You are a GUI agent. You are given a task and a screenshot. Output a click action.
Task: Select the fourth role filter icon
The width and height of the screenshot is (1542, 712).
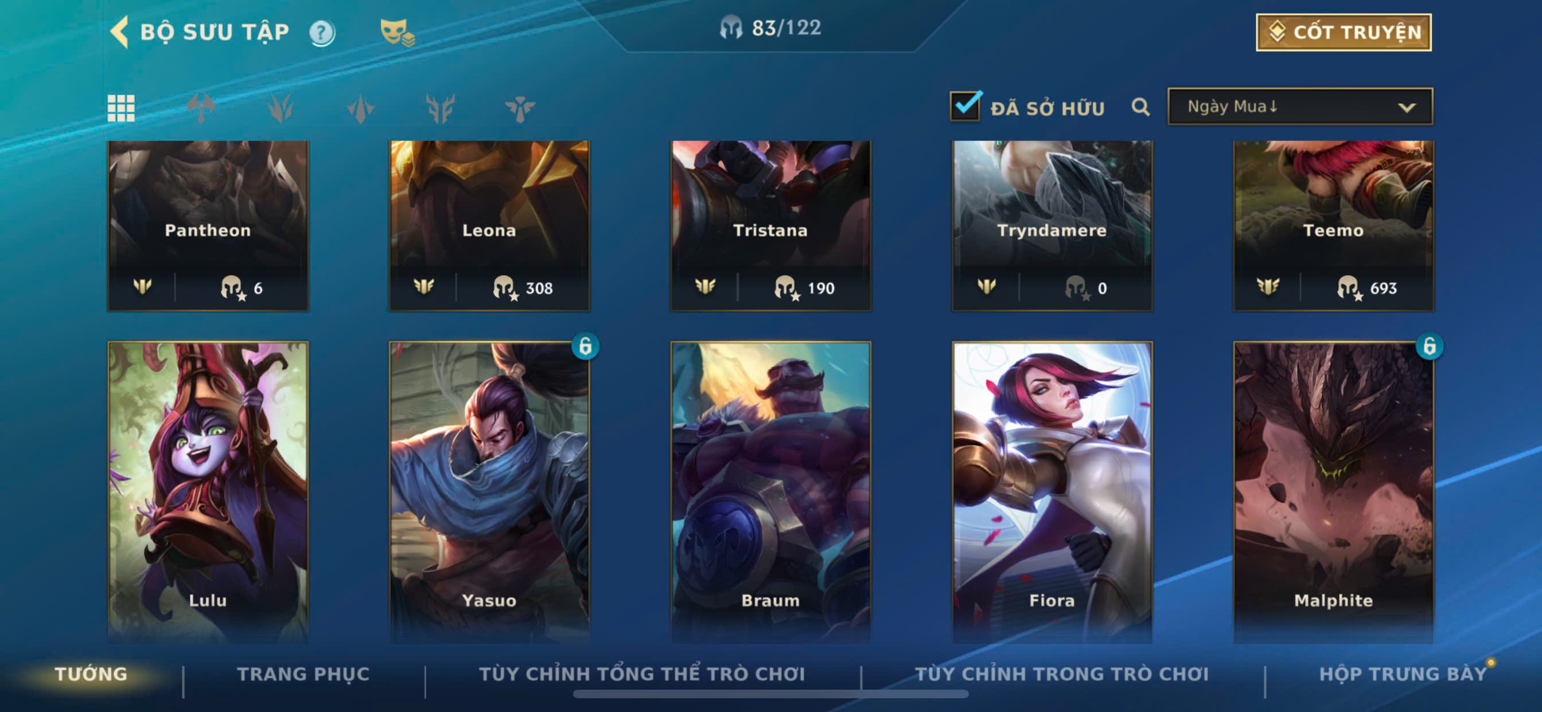tap(441, 108)
